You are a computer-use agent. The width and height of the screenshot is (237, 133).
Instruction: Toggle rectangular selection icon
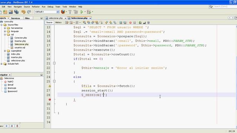pyautogui.click(x=101, y=23)
